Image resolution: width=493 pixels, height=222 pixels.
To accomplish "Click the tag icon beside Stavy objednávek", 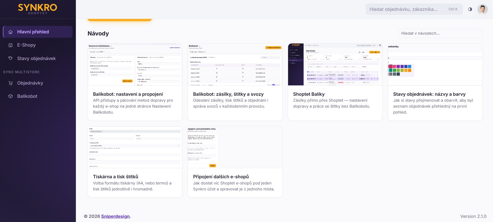I will point(11,58).
